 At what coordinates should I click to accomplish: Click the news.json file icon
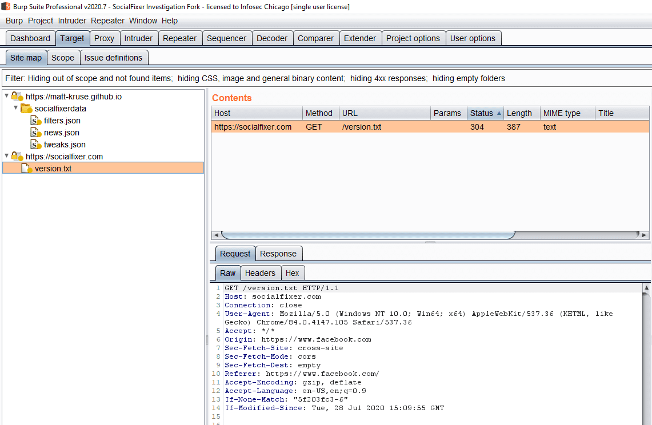pyautogui.click(x=36, y=133)
